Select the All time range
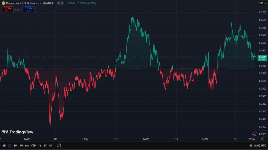268x150 pixels. tap(51, 146)
